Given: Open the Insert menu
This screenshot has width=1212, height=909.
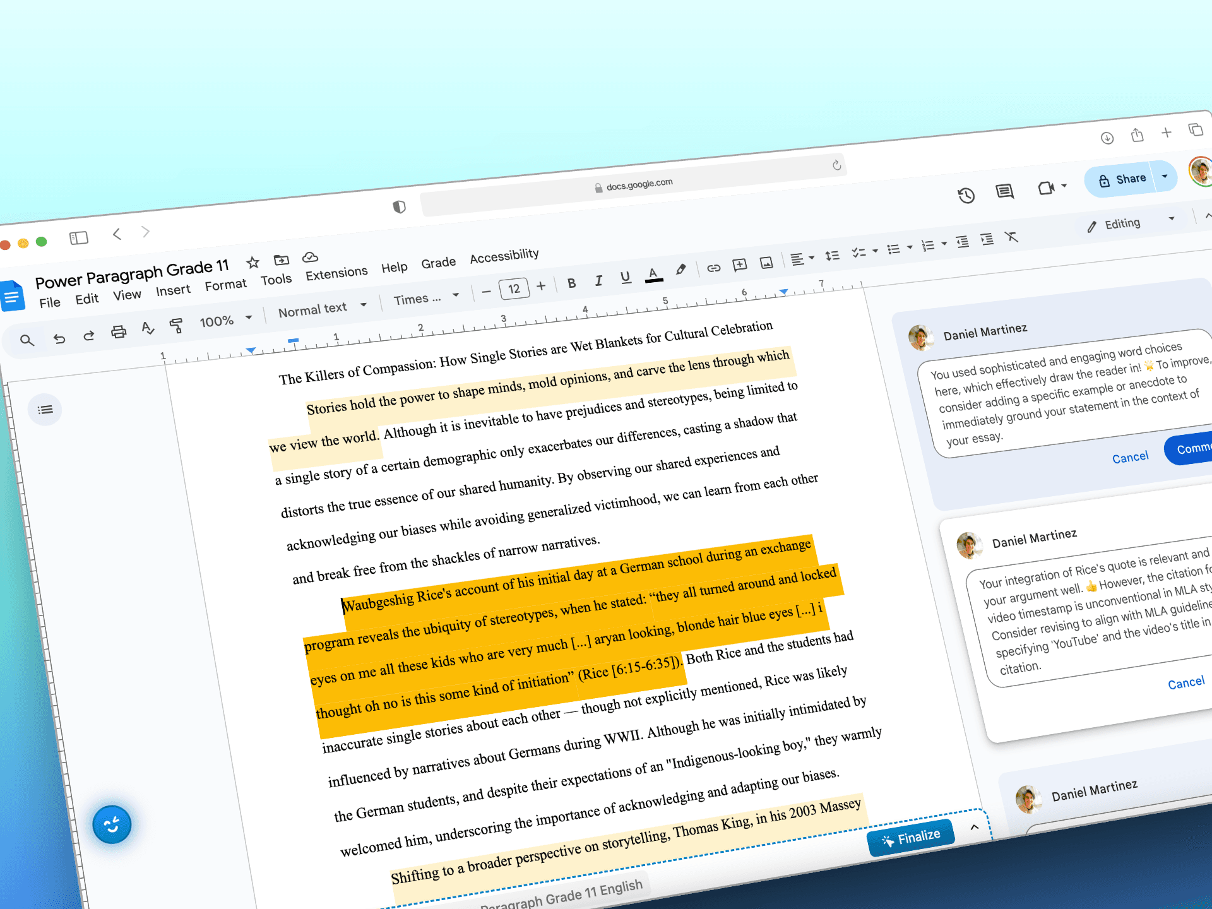Looking at the screenshot, I should point(173,290).
